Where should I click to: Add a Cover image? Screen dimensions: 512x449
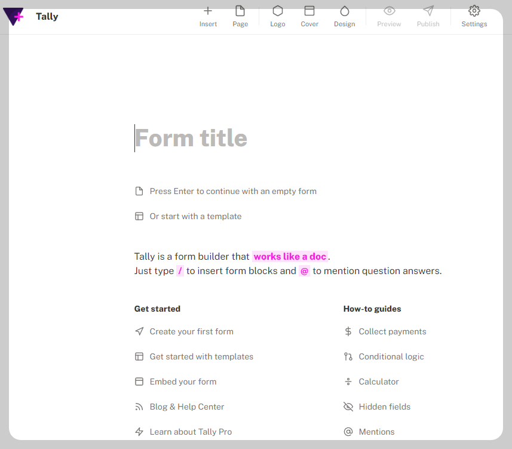coord(309,16)
